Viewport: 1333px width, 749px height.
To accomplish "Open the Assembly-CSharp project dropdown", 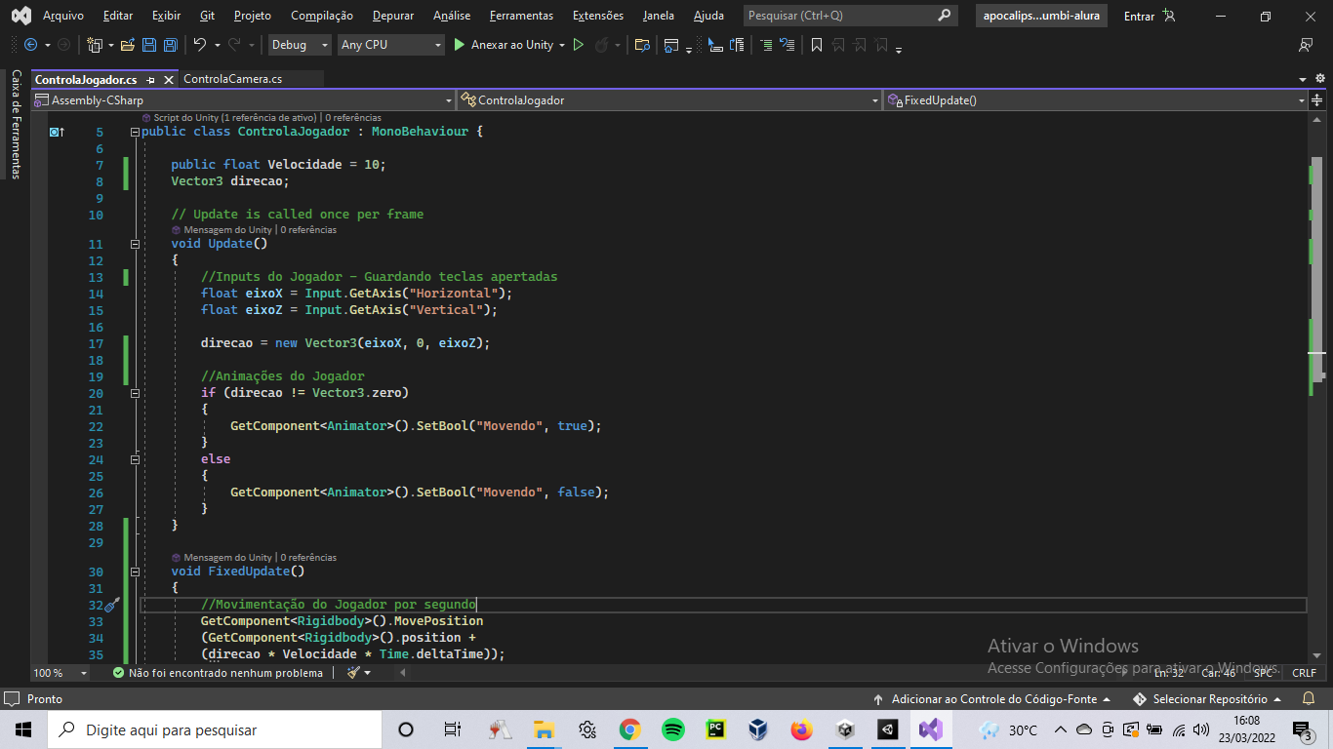I will click(244, 99).
